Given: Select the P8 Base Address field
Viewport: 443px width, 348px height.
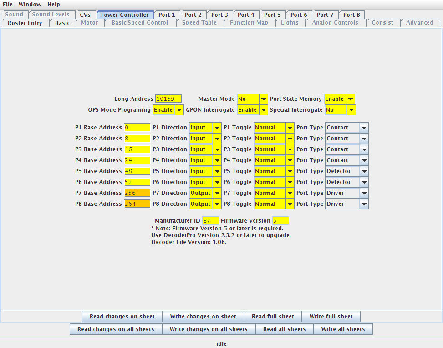Looking at the screenshot, I should (137, 204).
